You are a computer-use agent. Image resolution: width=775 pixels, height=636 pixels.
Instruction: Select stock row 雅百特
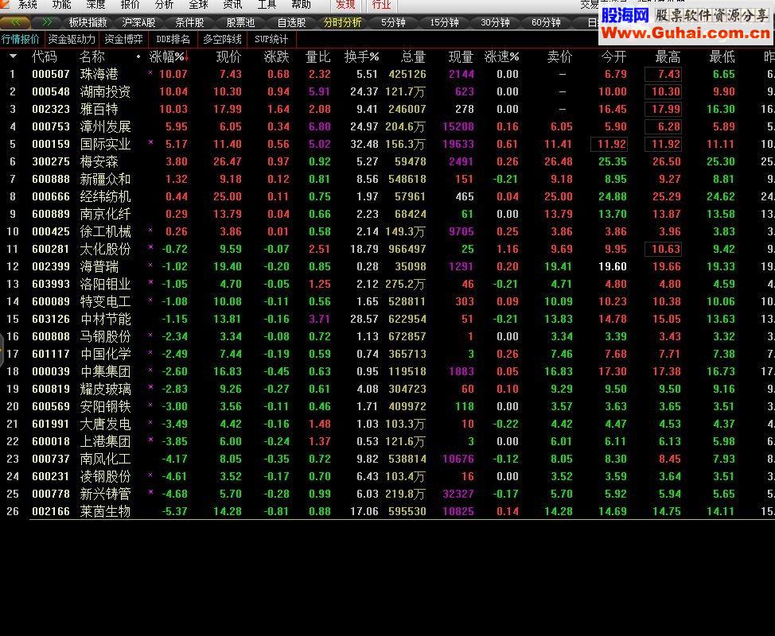pyautogui.click(x=387, y=109)
